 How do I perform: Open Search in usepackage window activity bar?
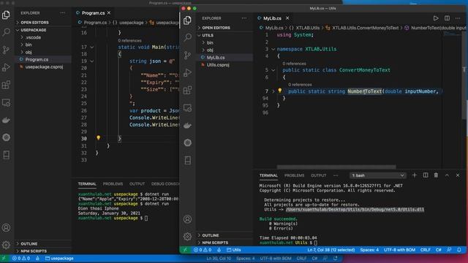click(6, 32)
